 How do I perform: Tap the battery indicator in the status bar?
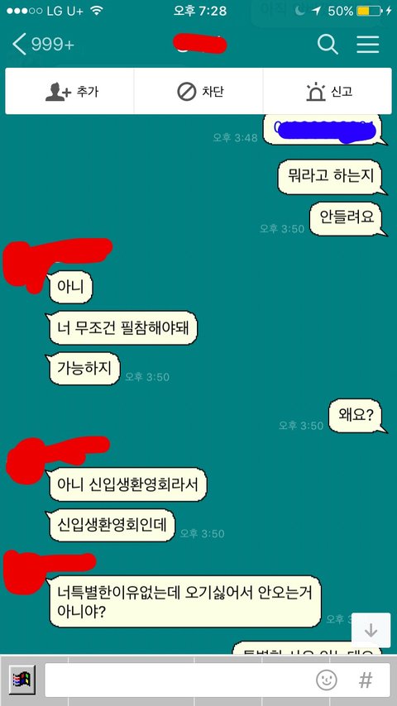(369, 11)
